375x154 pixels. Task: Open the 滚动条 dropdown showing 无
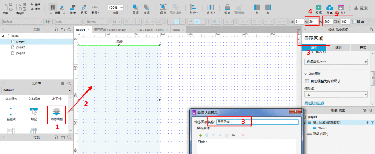pos(336,94)
